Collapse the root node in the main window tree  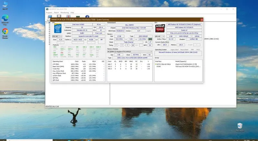[x=47, y=23]
